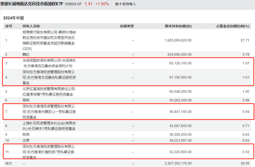Click the 景顺长城纳斯达克科技市值加权ETF fund title
255x167 pixels.
coord(32,4)
